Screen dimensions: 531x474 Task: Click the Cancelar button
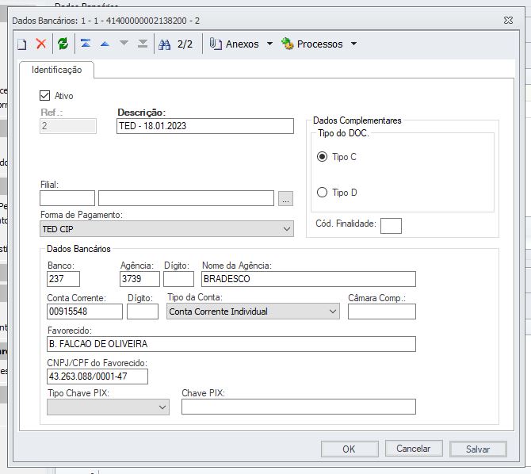pyautogui.click(x=413, y=449)
